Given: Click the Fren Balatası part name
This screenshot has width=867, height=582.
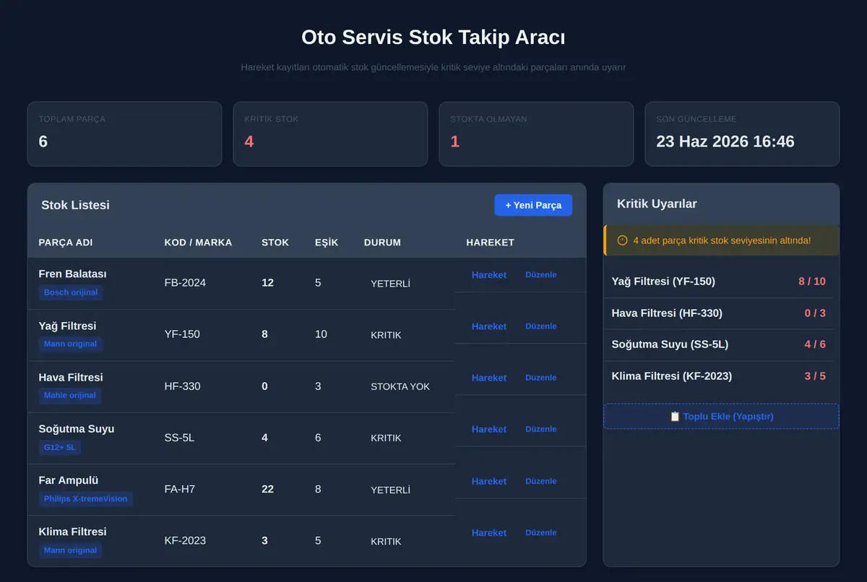Looking at the screenshot, I should [x=72, y=274].
